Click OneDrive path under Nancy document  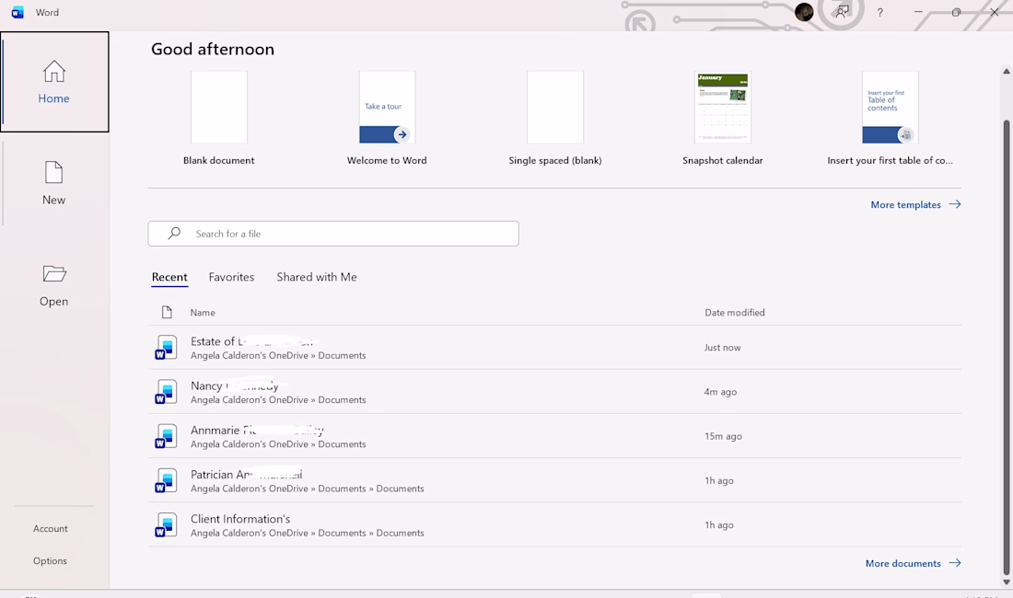tap(278, 400)
